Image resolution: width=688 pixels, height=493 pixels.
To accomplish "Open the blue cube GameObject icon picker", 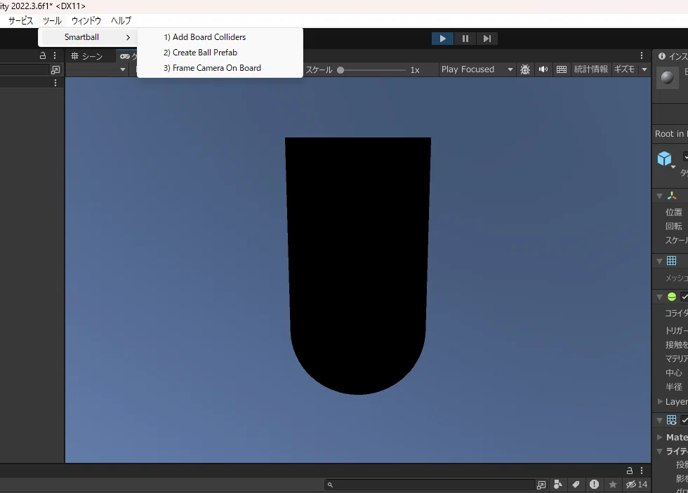I will [x=665, y=158].
